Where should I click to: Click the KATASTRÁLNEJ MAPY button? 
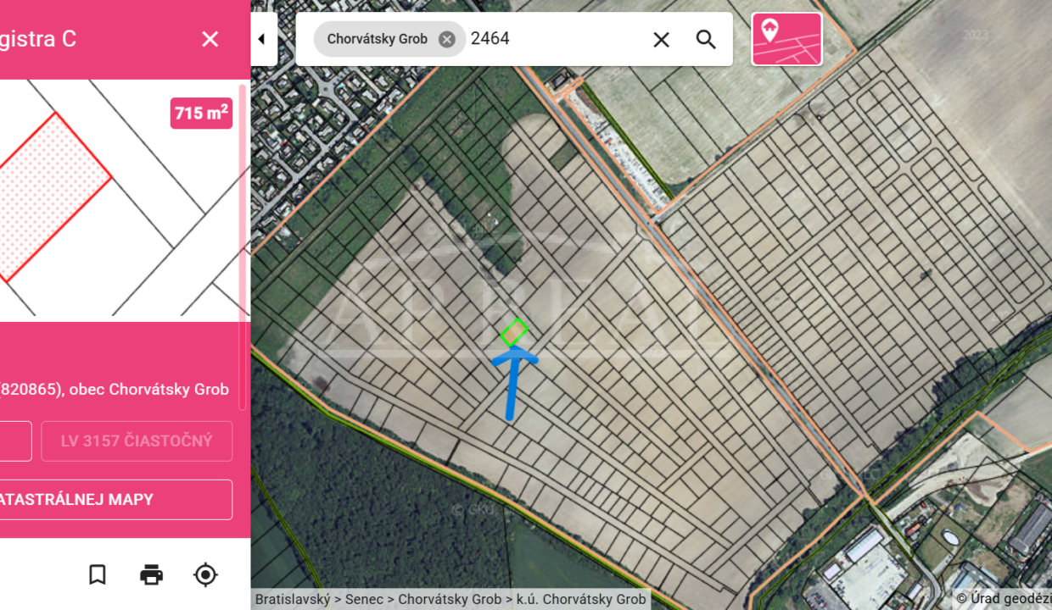tap(116, 500)
